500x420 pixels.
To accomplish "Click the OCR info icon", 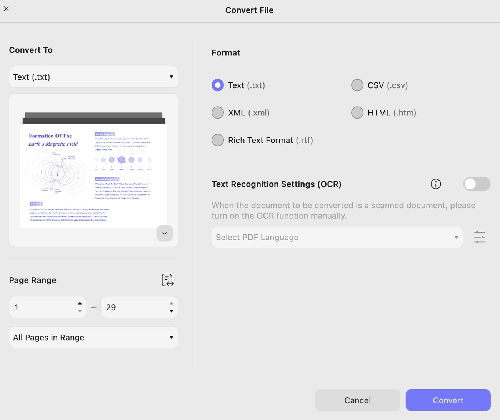I will point(436,184).
